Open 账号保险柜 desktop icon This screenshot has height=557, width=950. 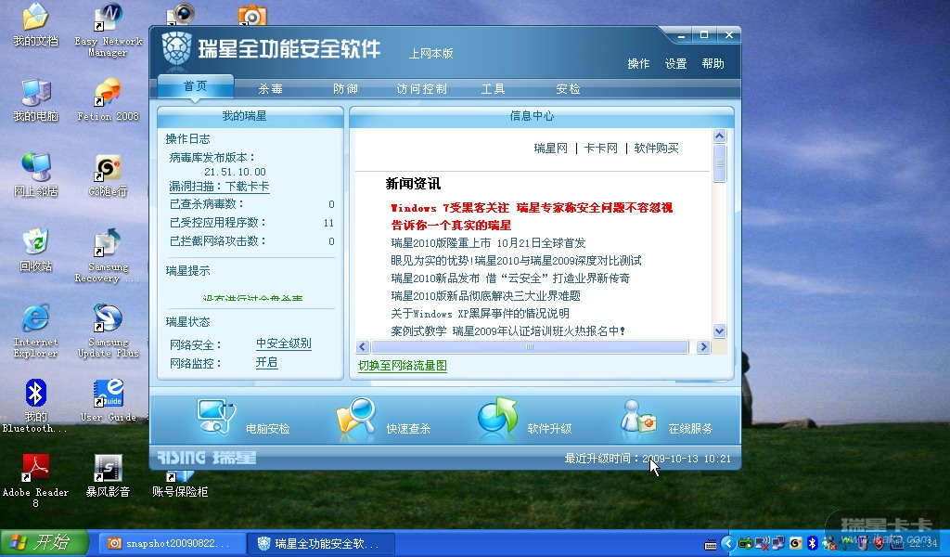tap(179, 484)
